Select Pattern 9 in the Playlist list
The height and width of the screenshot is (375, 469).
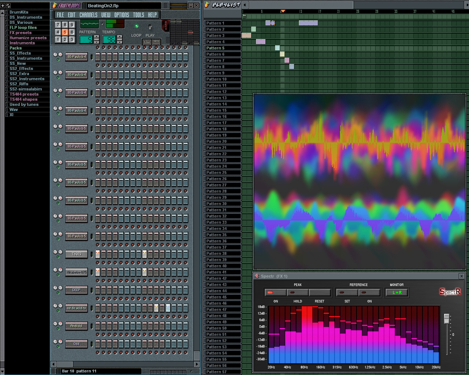pyautogui.click(x=222, y=73)
